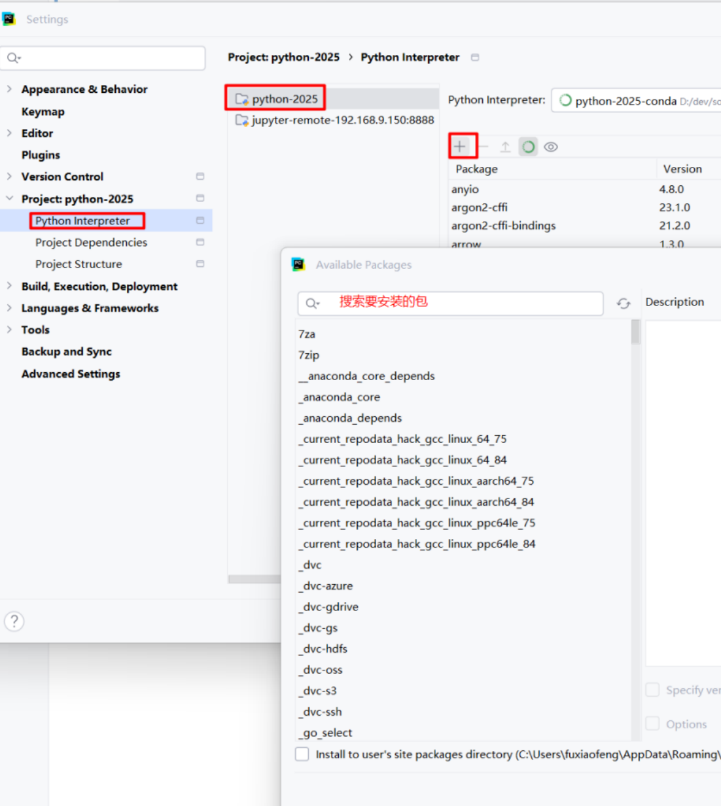721x806 pixels.
Task: Toggle the Conda package manager icon
Action: click(x=528, y=147)
